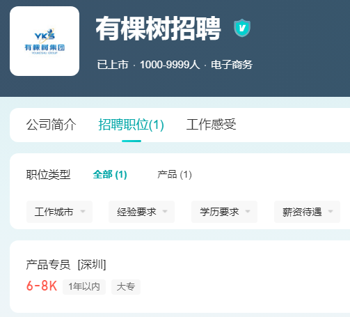Image resolution: width=350 pixels, height=317 pixels.
Task: Switch to the 工作感受 tab
Action: pyautogui.click(x=212, y=125)
